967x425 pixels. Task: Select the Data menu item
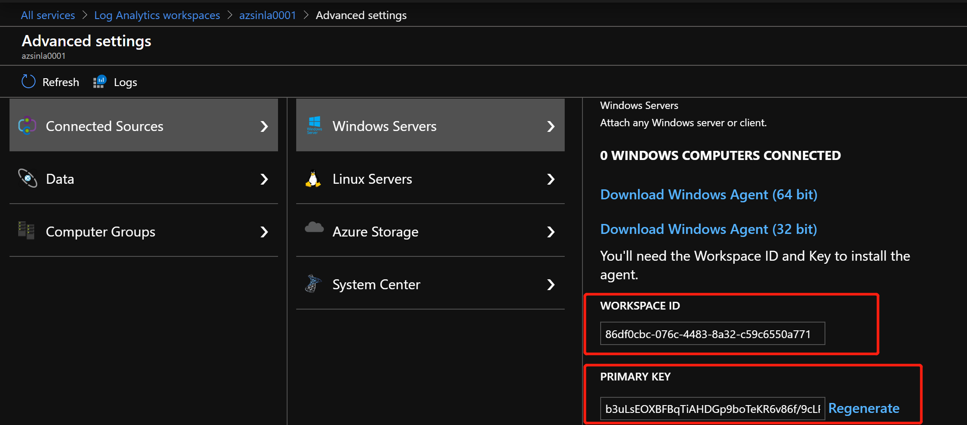coord(144,178)
